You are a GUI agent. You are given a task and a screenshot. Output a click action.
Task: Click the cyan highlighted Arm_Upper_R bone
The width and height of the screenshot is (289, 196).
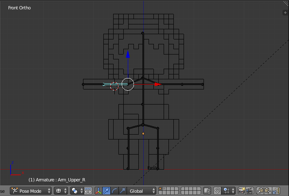coord(115,84)
